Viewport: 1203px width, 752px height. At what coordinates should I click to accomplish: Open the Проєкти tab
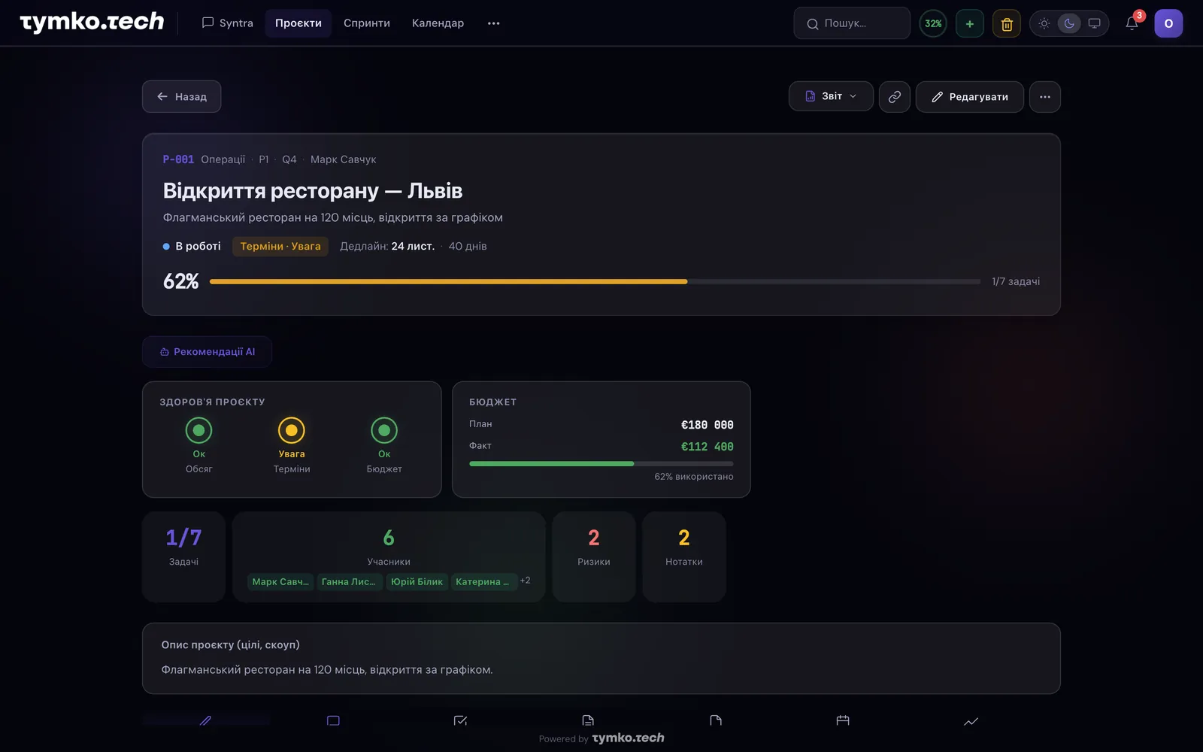click(298, 23)
